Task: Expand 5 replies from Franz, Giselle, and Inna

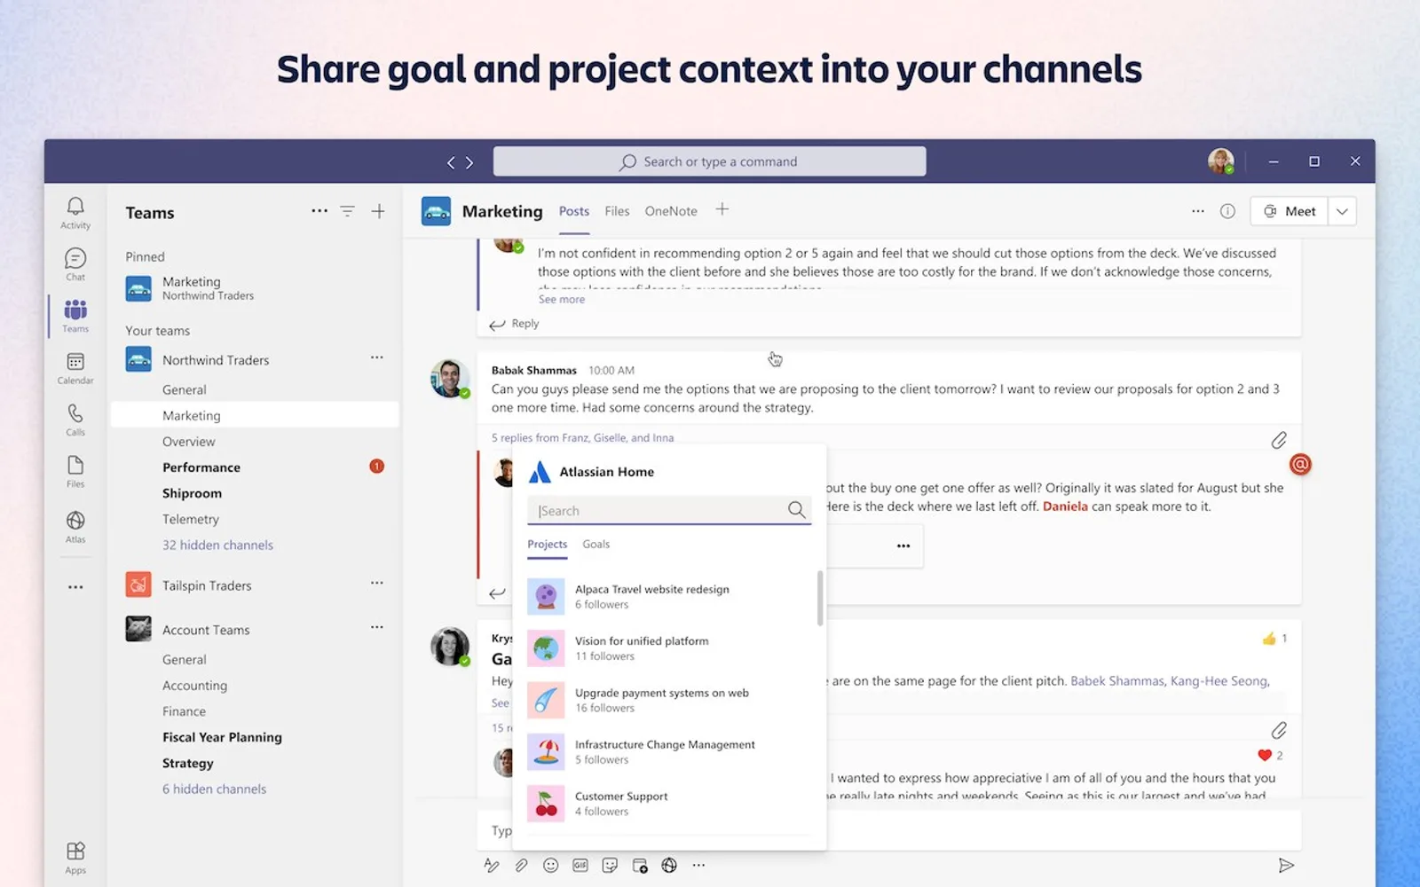Action: [x=583, y=438]
